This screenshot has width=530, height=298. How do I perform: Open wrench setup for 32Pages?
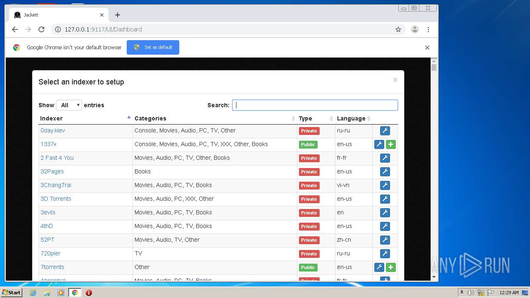385,172
